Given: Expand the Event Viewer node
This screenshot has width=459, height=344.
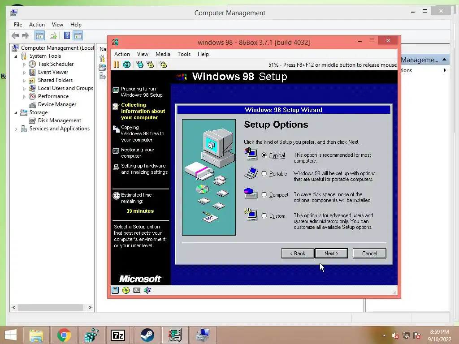Looking at the screenshot, I should 24,72.
